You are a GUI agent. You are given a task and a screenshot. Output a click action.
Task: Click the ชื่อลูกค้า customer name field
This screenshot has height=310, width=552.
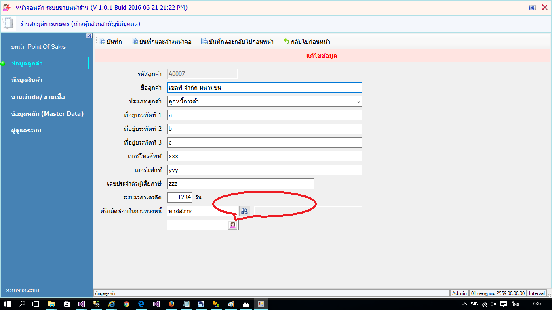265,88
